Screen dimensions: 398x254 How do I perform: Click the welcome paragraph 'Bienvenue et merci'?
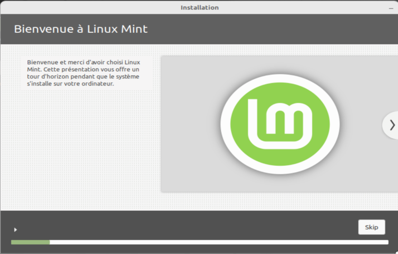(x=84, y=73)
